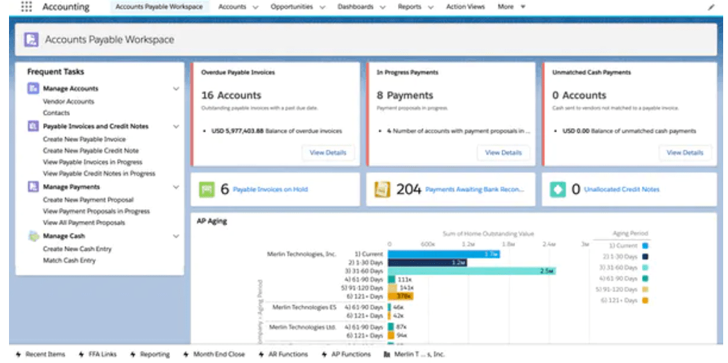
Task: Click the Manage Payments section icon
Action: point(33,187)
